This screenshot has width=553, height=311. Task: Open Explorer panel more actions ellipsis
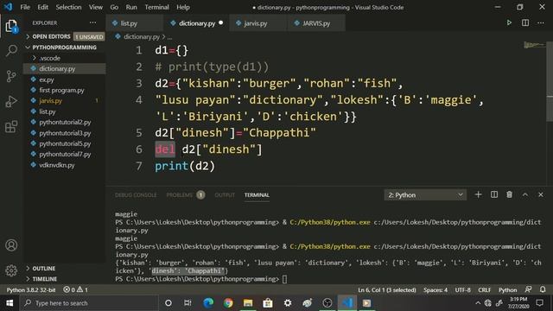click(92, 22)
